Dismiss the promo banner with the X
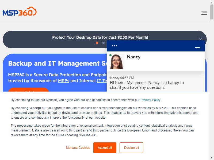This screenshot has width=214, height=160. 200,39
